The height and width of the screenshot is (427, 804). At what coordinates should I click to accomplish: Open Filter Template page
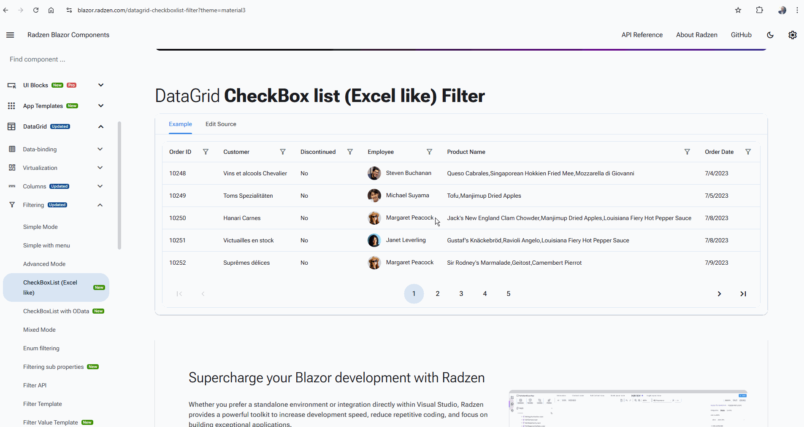pos(43,404)
